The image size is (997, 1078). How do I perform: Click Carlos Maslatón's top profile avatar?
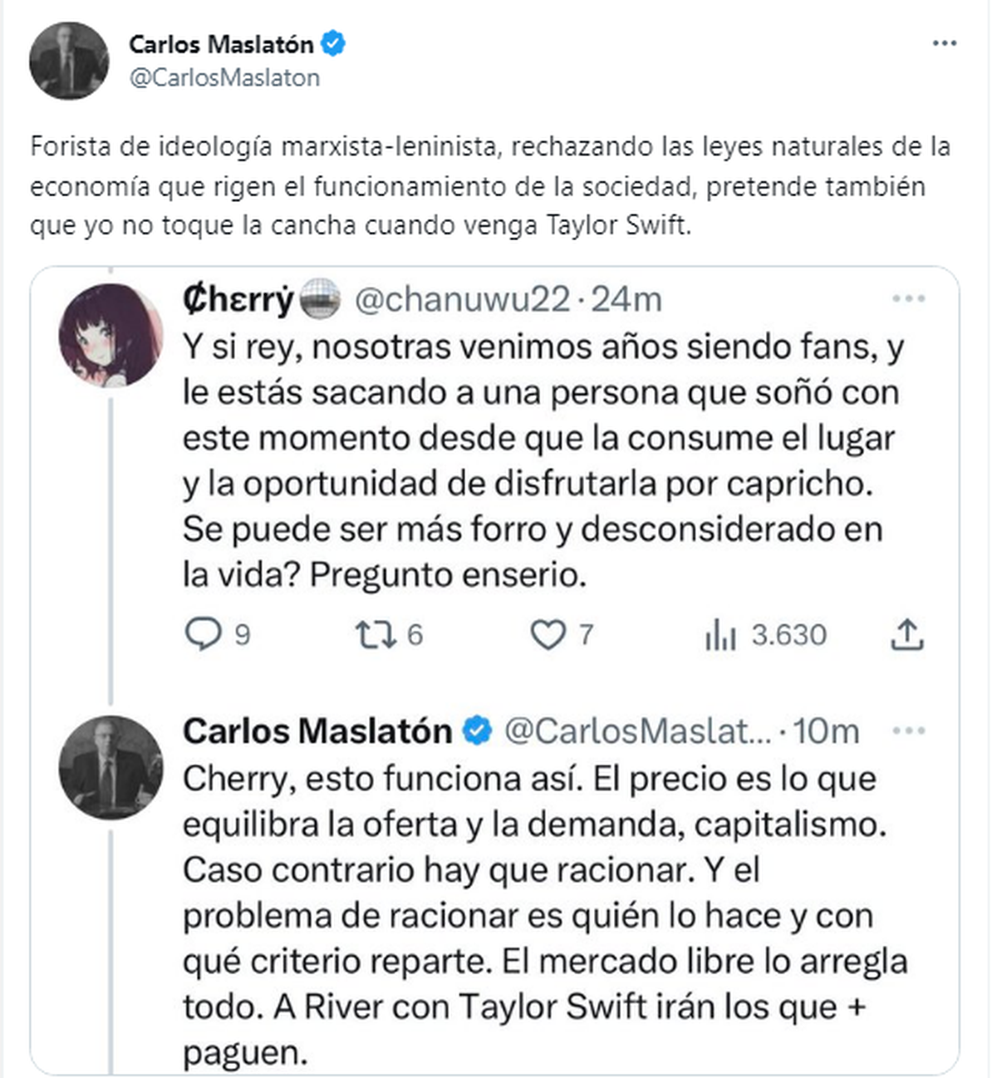tap(69, 61)
